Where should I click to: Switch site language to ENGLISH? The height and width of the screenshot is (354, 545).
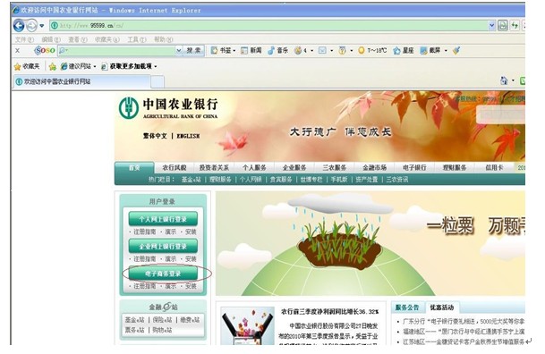click(x=188, y=136)
